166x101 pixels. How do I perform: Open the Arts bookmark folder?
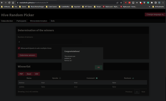click(x=15, y=7)
